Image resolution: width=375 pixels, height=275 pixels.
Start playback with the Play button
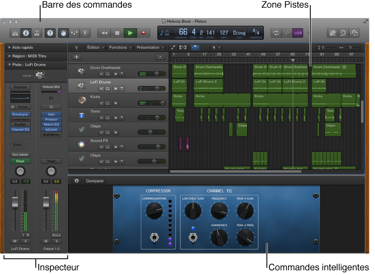[x=130, y=32]
